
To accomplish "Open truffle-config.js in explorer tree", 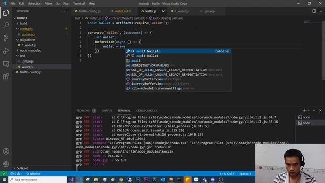I will (30, 72).
